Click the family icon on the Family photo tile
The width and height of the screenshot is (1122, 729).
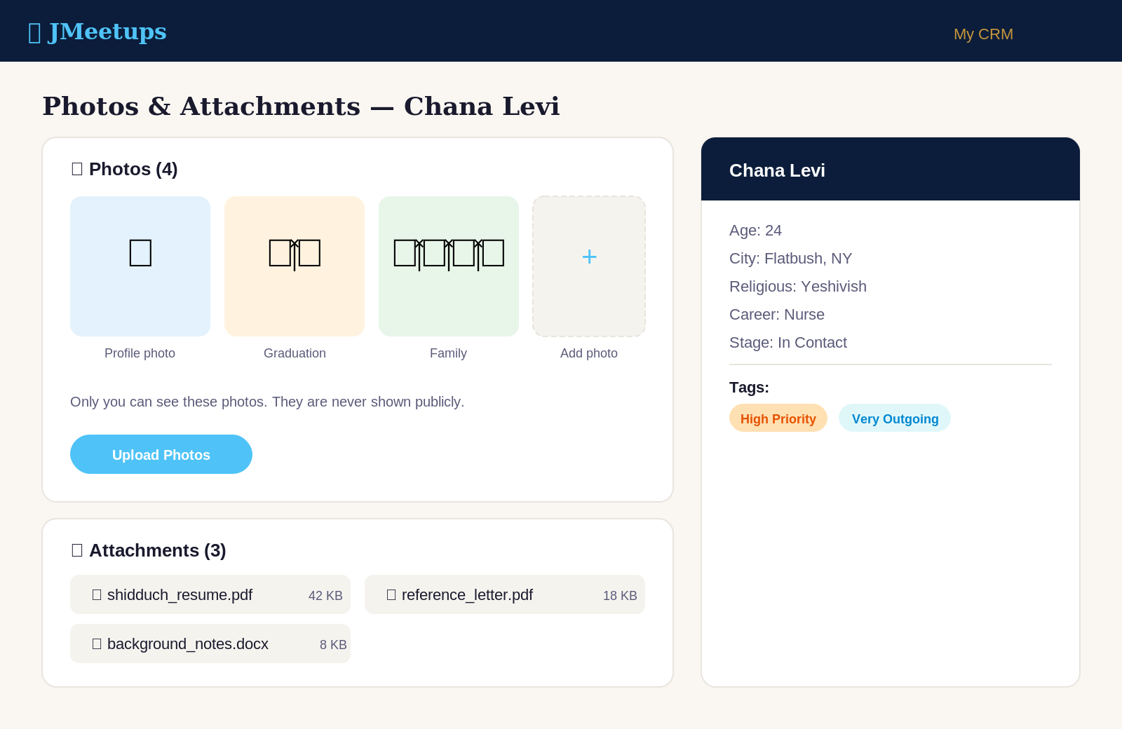[x=448, y=252]
